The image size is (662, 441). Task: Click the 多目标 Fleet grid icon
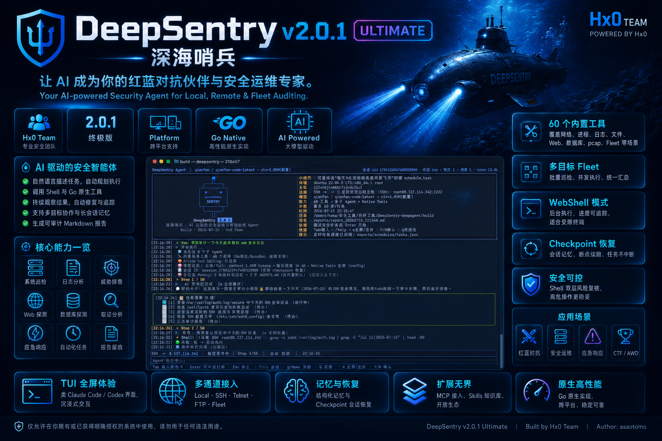pos(531,172)
